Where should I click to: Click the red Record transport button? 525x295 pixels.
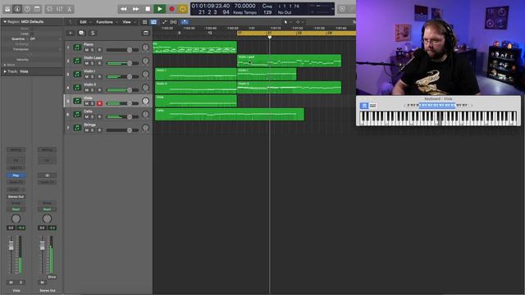tap(171, 9)
